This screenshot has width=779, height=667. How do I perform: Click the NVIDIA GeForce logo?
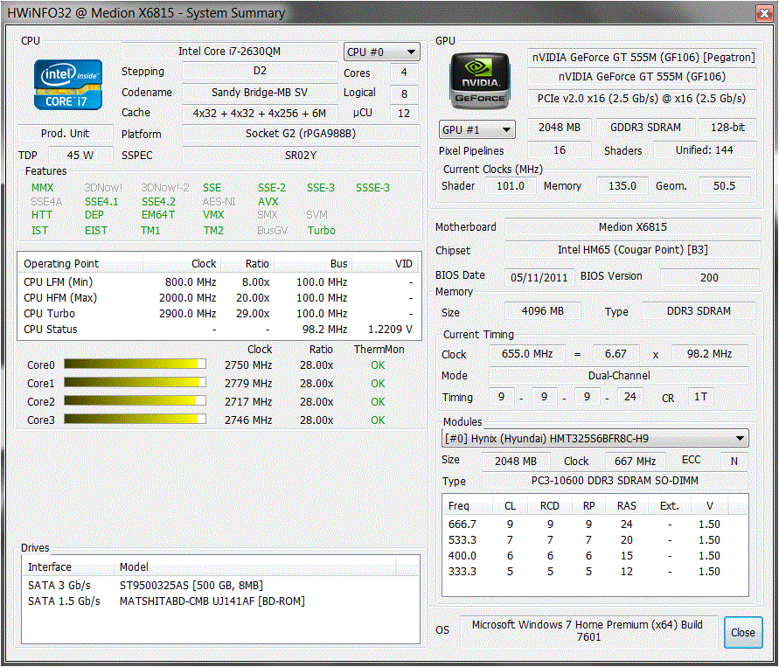(x=479, y=80)
